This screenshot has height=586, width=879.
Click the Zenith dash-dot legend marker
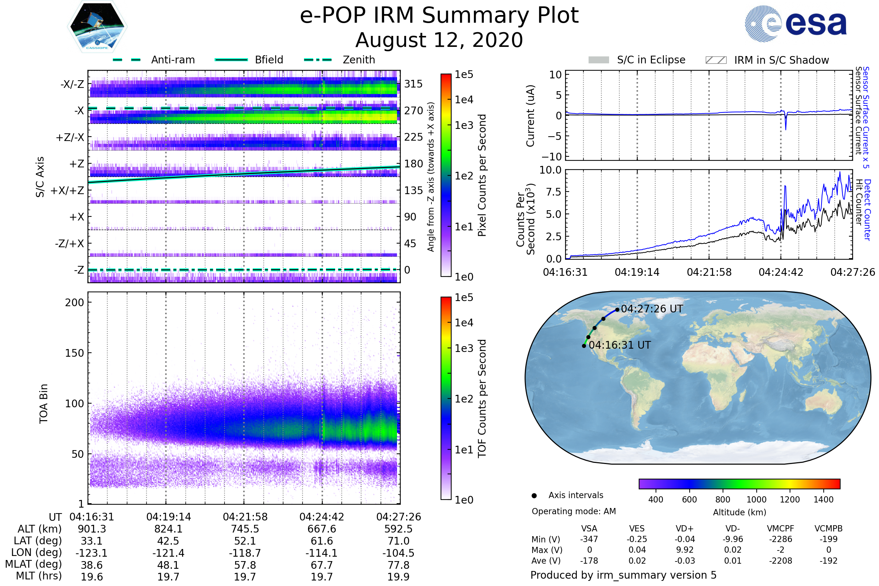(318, 60)
